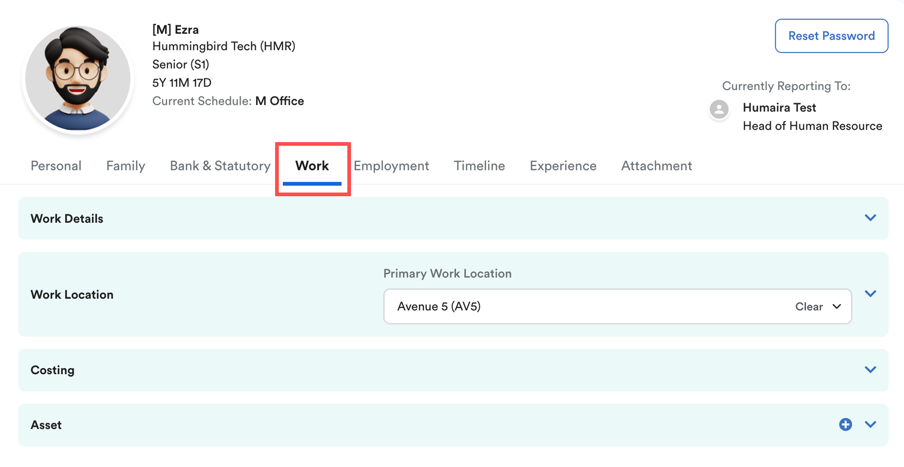Click the Asset section heading
Image resolution: width=904 pixels, height=467 pixels.
pos(46,425)
